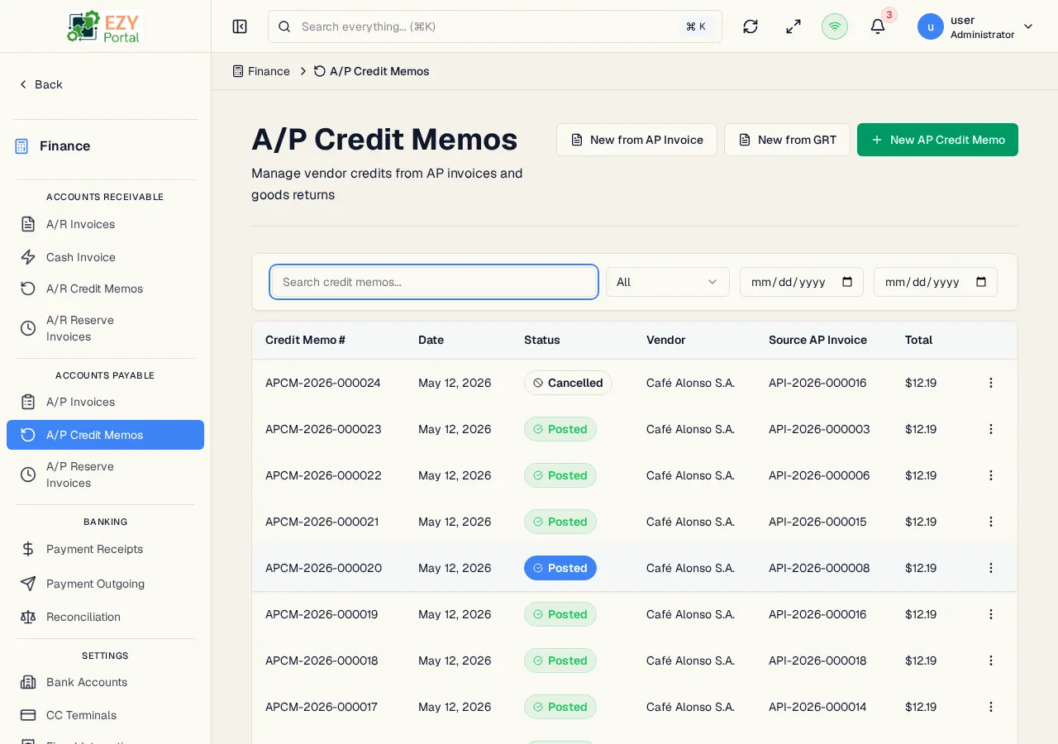
Task: Click New from AP Invoice button
Action: pyautogui.click(x=636, y=140)
